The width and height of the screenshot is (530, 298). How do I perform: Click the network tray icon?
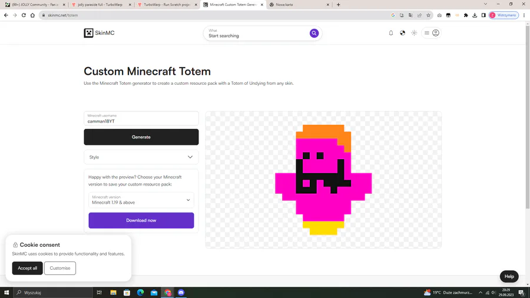[488, 293]
